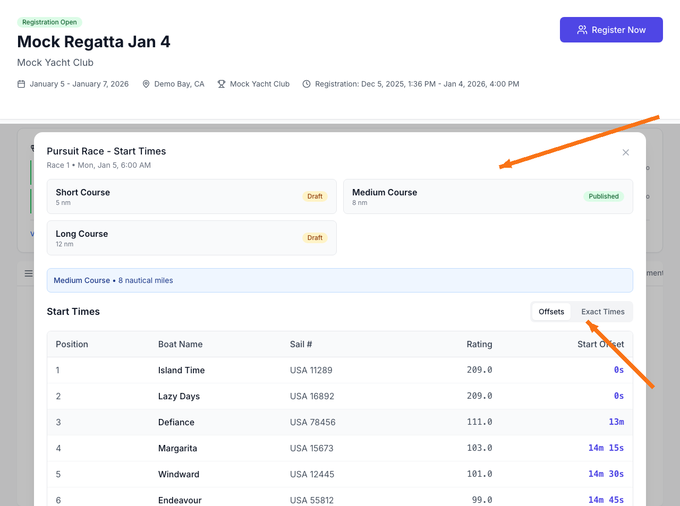Click the calendar icon beside the event dates
Screen dimensions: 680x506
click(x=20, y=84)
